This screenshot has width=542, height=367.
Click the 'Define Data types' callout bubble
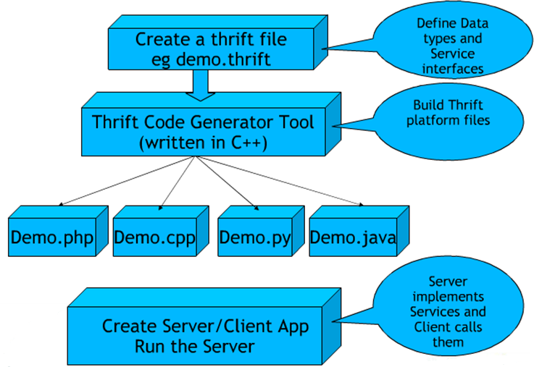click(452, 41)
